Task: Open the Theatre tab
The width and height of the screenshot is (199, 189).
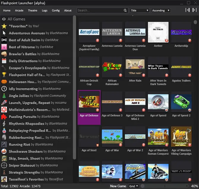Action: (33, 10)
